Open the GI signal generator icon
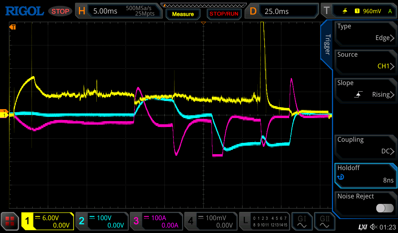Viewport: 398px width, 233px height. pos(302,221)
